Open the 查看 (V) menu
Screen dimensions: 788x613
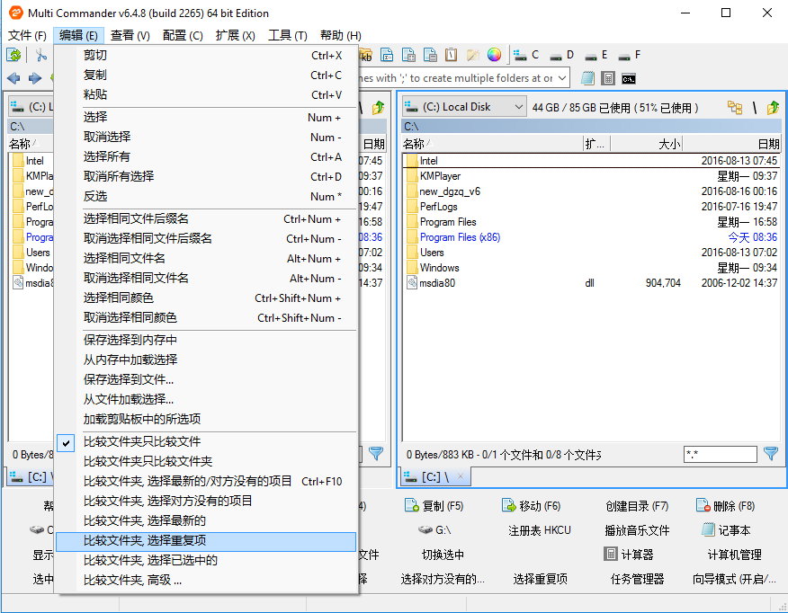click(x=130, y=35)
